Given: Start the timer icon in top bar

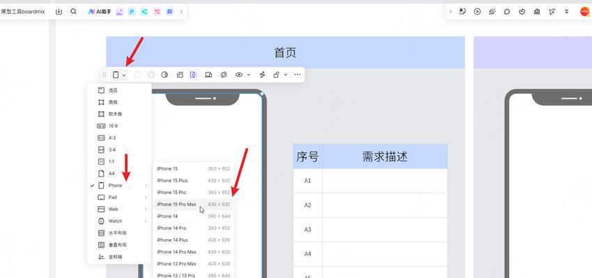Looking at the screenshot, I should point(522,12).
